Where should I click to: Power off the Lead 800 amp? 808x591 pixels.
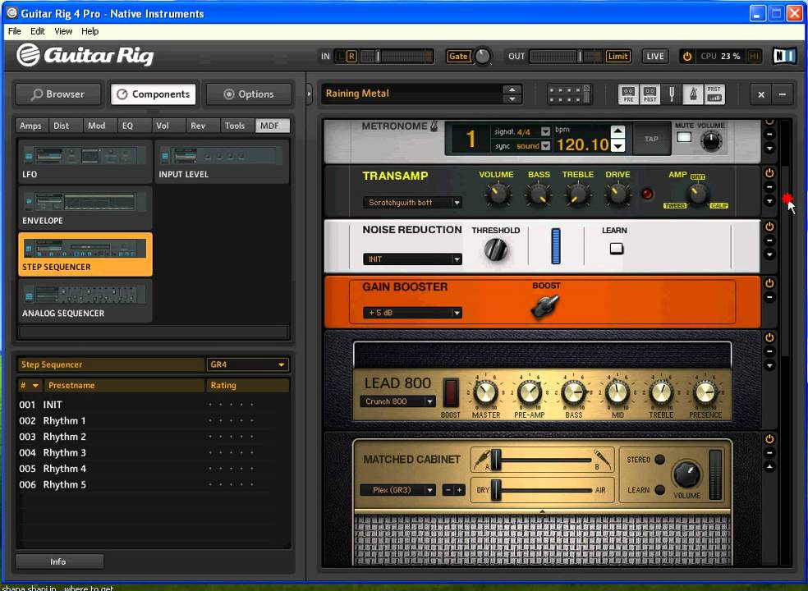click(769, 337)
